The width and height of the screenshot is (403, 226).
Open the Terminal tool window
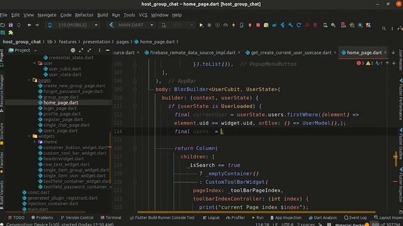point(111,218)
